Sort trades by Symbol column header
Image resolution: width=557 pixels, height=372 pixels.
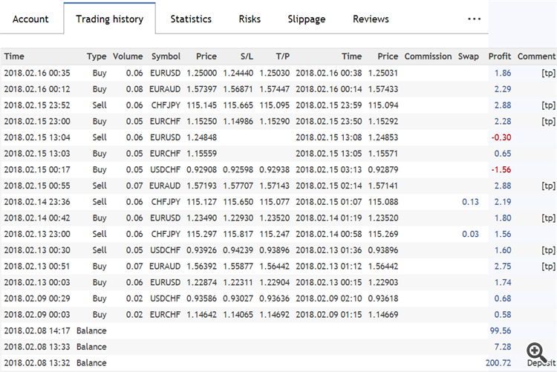coord(166,56)
